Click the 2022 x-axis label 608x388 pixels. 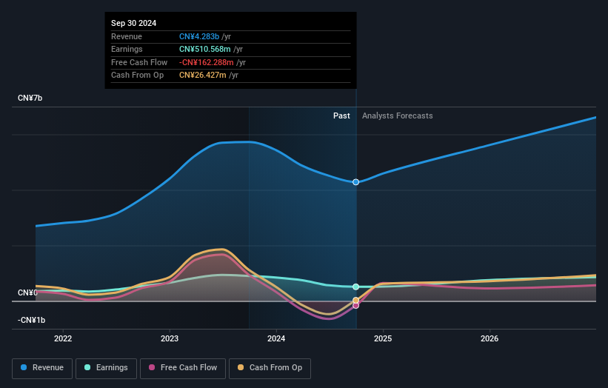63,339
